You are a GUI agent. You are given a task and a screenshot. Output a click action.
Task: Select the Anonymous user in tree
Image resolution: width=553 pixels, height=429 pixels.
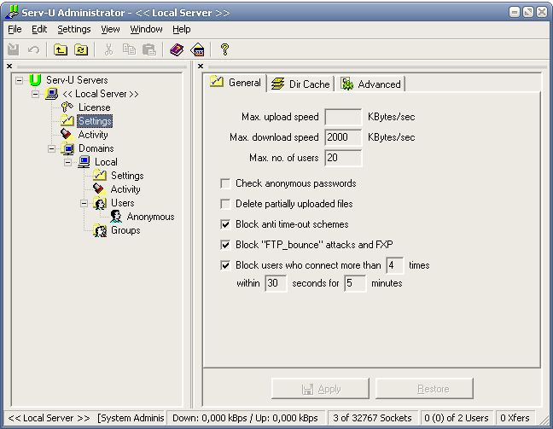pos(150,217)
